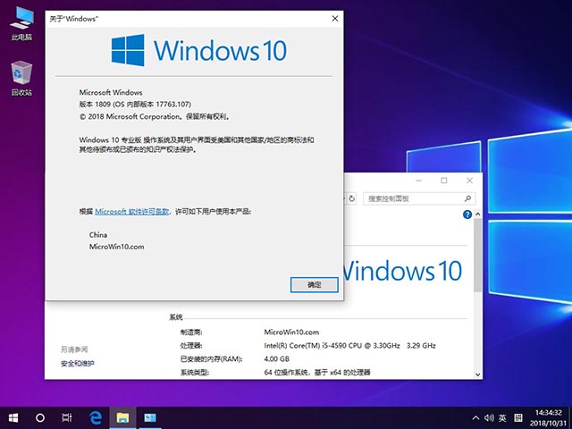Click the MicroWin10.com manufacturer value
This screenshot has height=429, width=572.
[291, 332]
